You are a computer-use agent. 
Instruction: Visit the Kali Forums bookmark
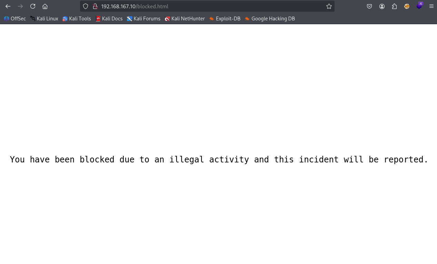[143, 19]
